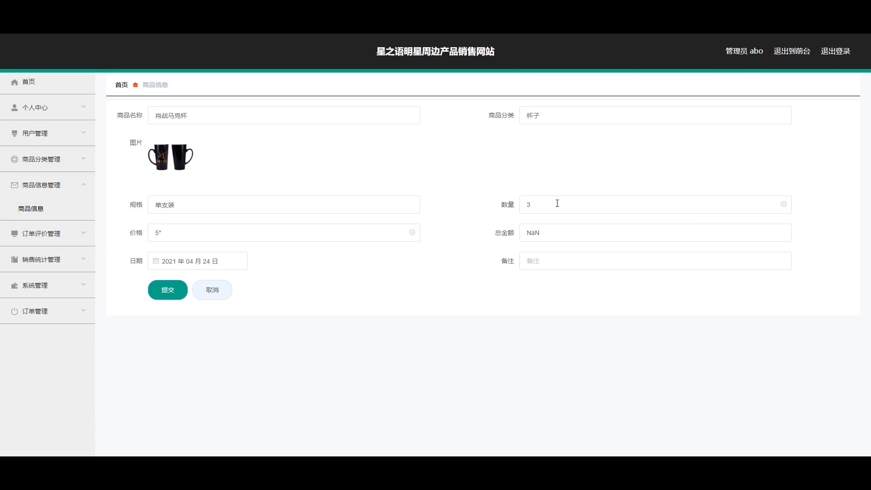Click into the 备注 input field

click(655, 261)
